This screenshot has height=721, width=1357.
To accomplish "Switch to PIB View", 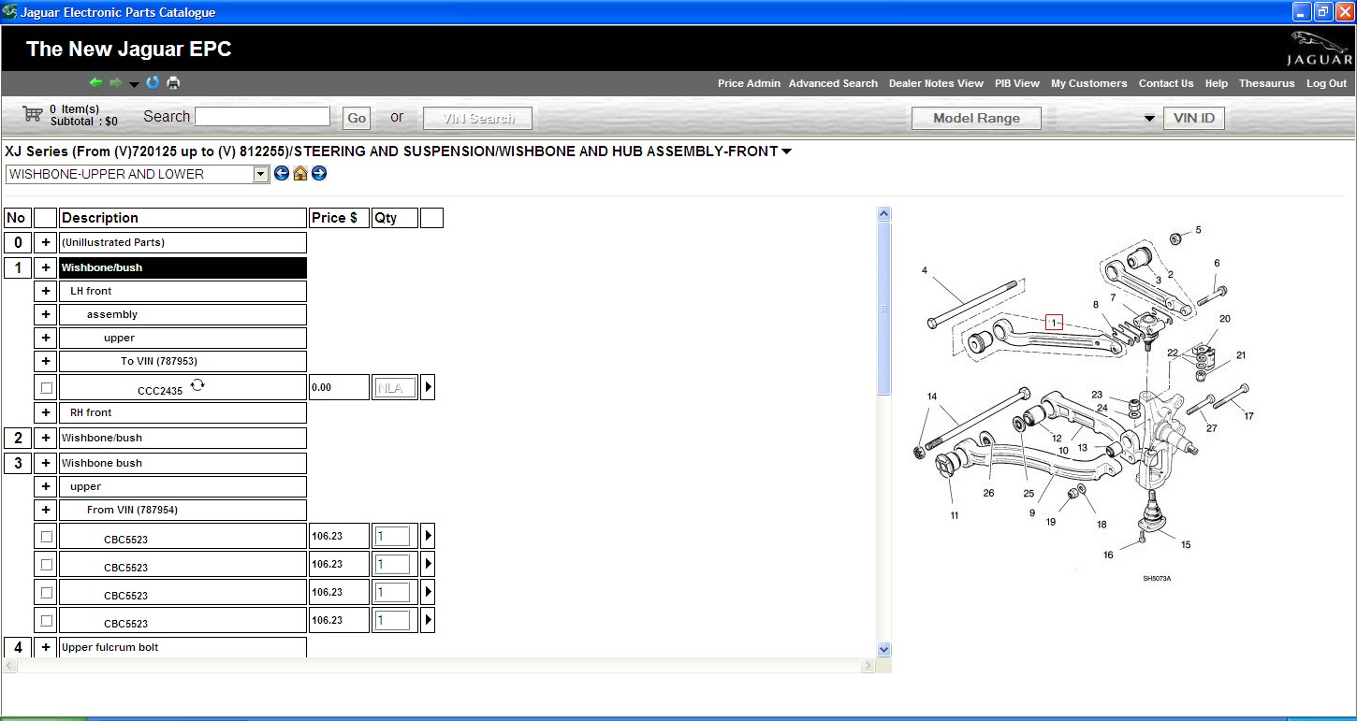I will [1017, 83].
